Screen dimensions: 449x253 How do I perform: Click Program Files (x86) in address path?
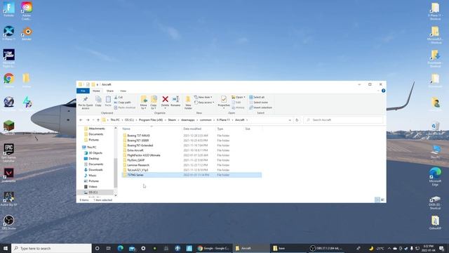[151, 120]
